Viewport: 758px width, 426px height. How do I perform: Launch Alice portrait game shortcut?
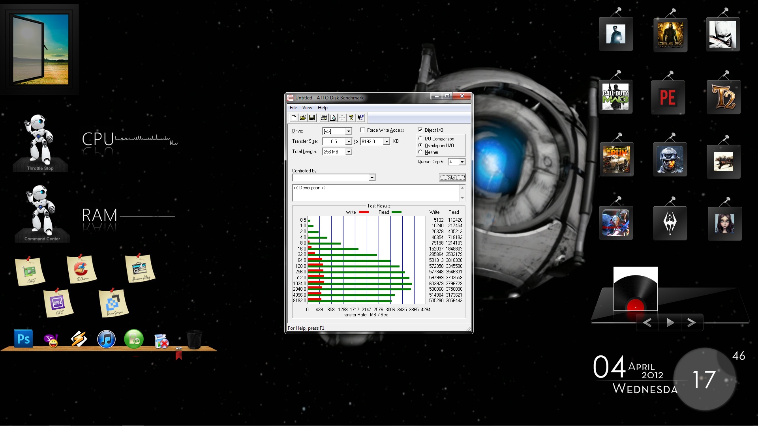pos(725,223)
